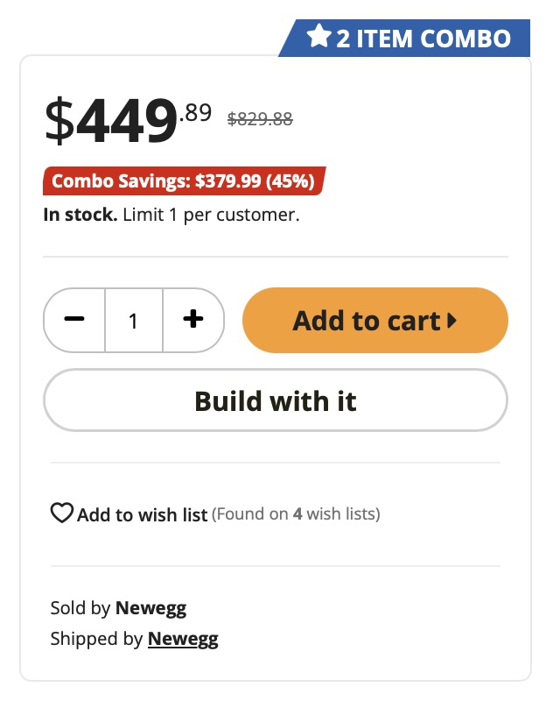Viewport: 560px width, 701px height.
Task: Click the Build with it button
Action: click(x=276, y=400)
